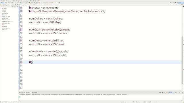184x103 pixels.
Task: Expand the test project
Action: pos(1,25)
